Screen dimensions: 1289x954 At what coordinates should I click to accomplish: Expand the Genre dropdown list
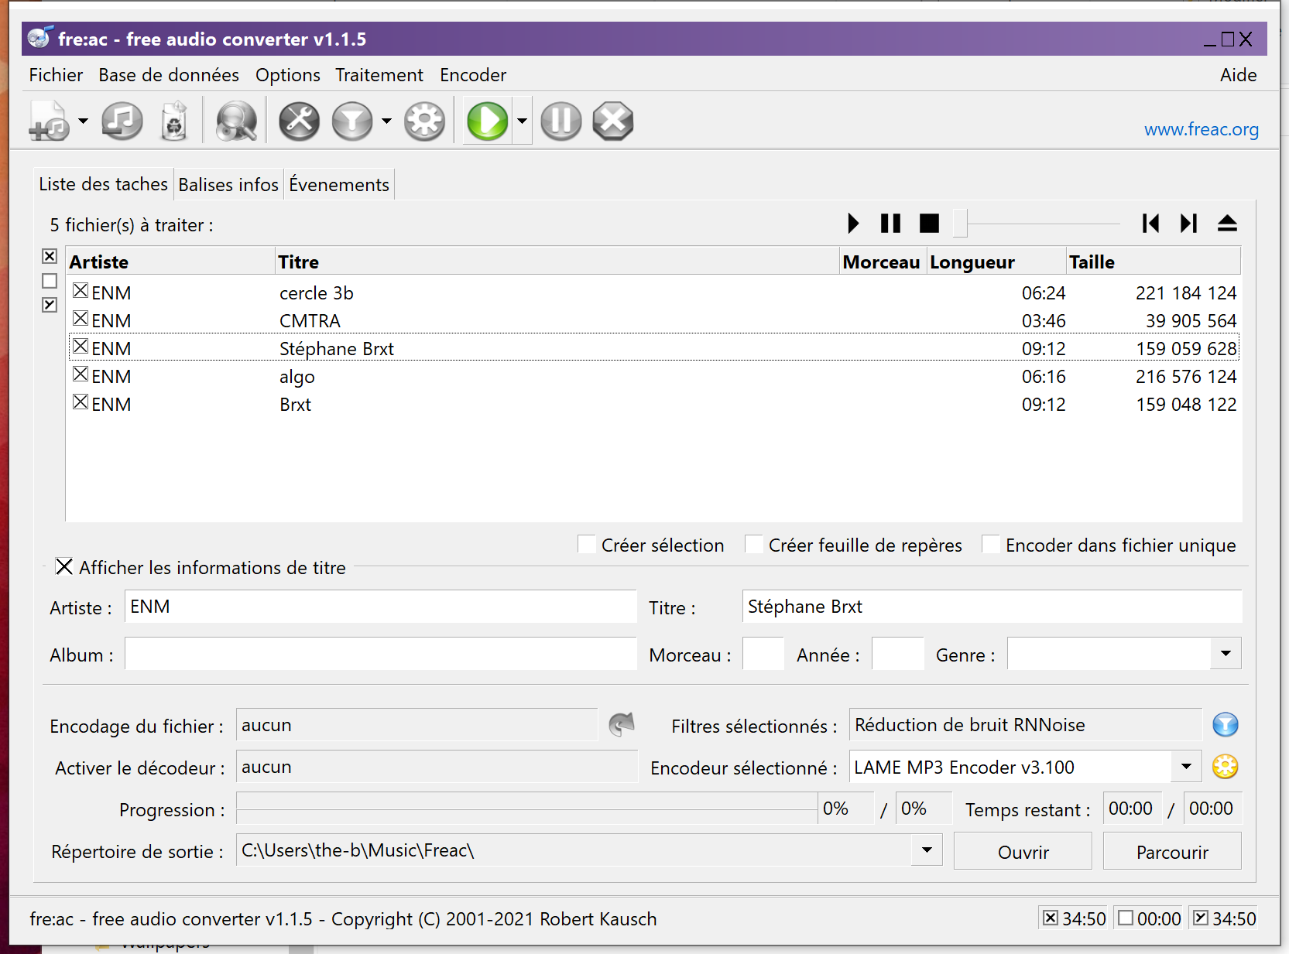[x=1225, y=654]
